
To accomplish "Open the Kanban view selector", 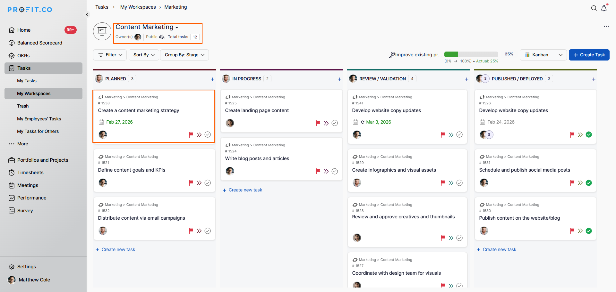I will (543, 55).
